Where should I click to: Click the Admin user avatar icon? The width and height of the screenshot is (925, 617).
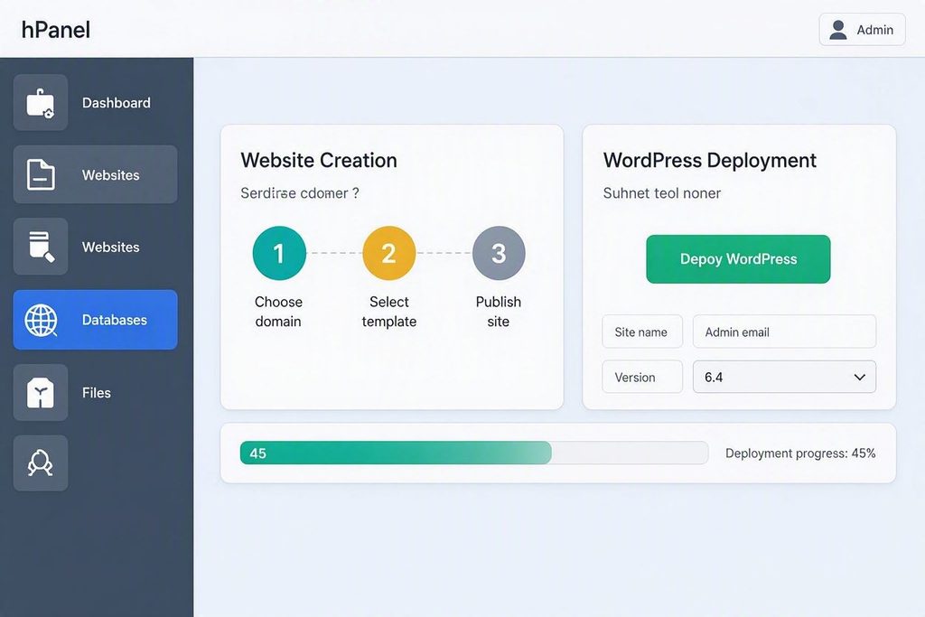click(837, 30)
